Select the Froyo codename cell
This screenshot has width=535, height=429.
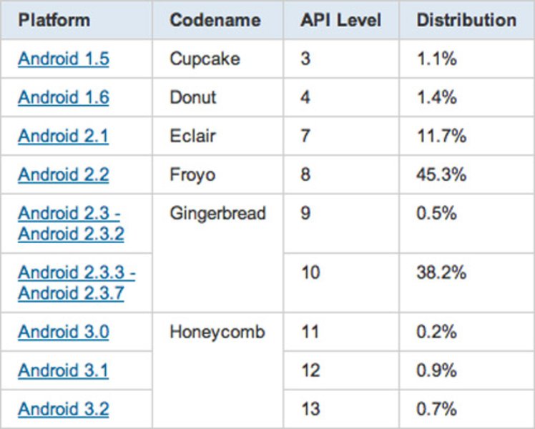(192, 174)
